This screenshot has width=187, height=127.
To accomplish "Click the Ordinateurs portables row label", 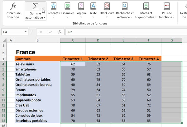I will click(x=37, y=79).
